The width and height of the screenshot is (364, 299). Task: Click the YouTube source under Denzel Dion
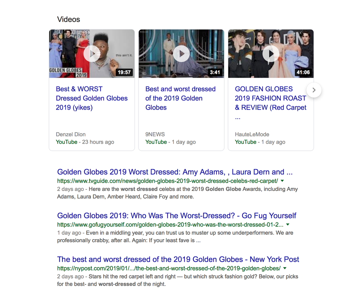(66, 142)
